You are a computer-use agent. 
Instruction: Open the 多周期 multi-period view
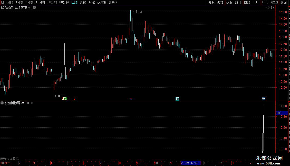click(102, 2)
